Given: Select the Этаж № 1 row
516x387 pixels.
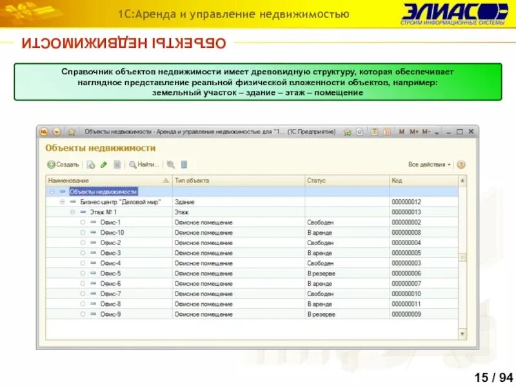Looking at the screenshot, I should point(252,212).
